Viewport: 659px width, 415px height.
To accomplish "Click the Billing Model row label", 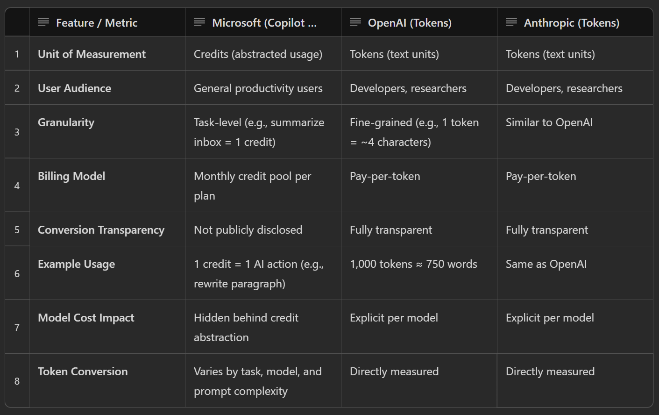I will [71, 176].
